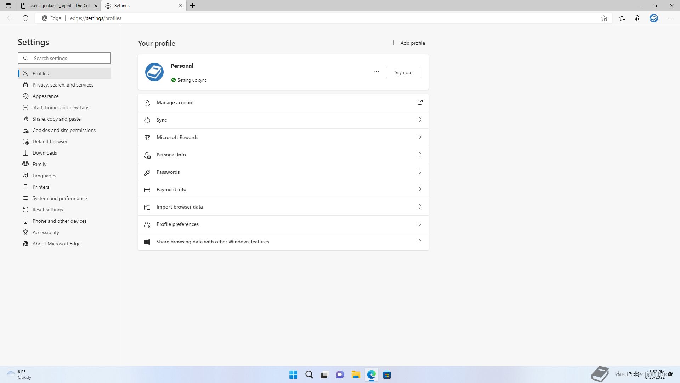Expand Share browsing data chevron
This screenshot has width=680, height=383.
pos(420,241)
